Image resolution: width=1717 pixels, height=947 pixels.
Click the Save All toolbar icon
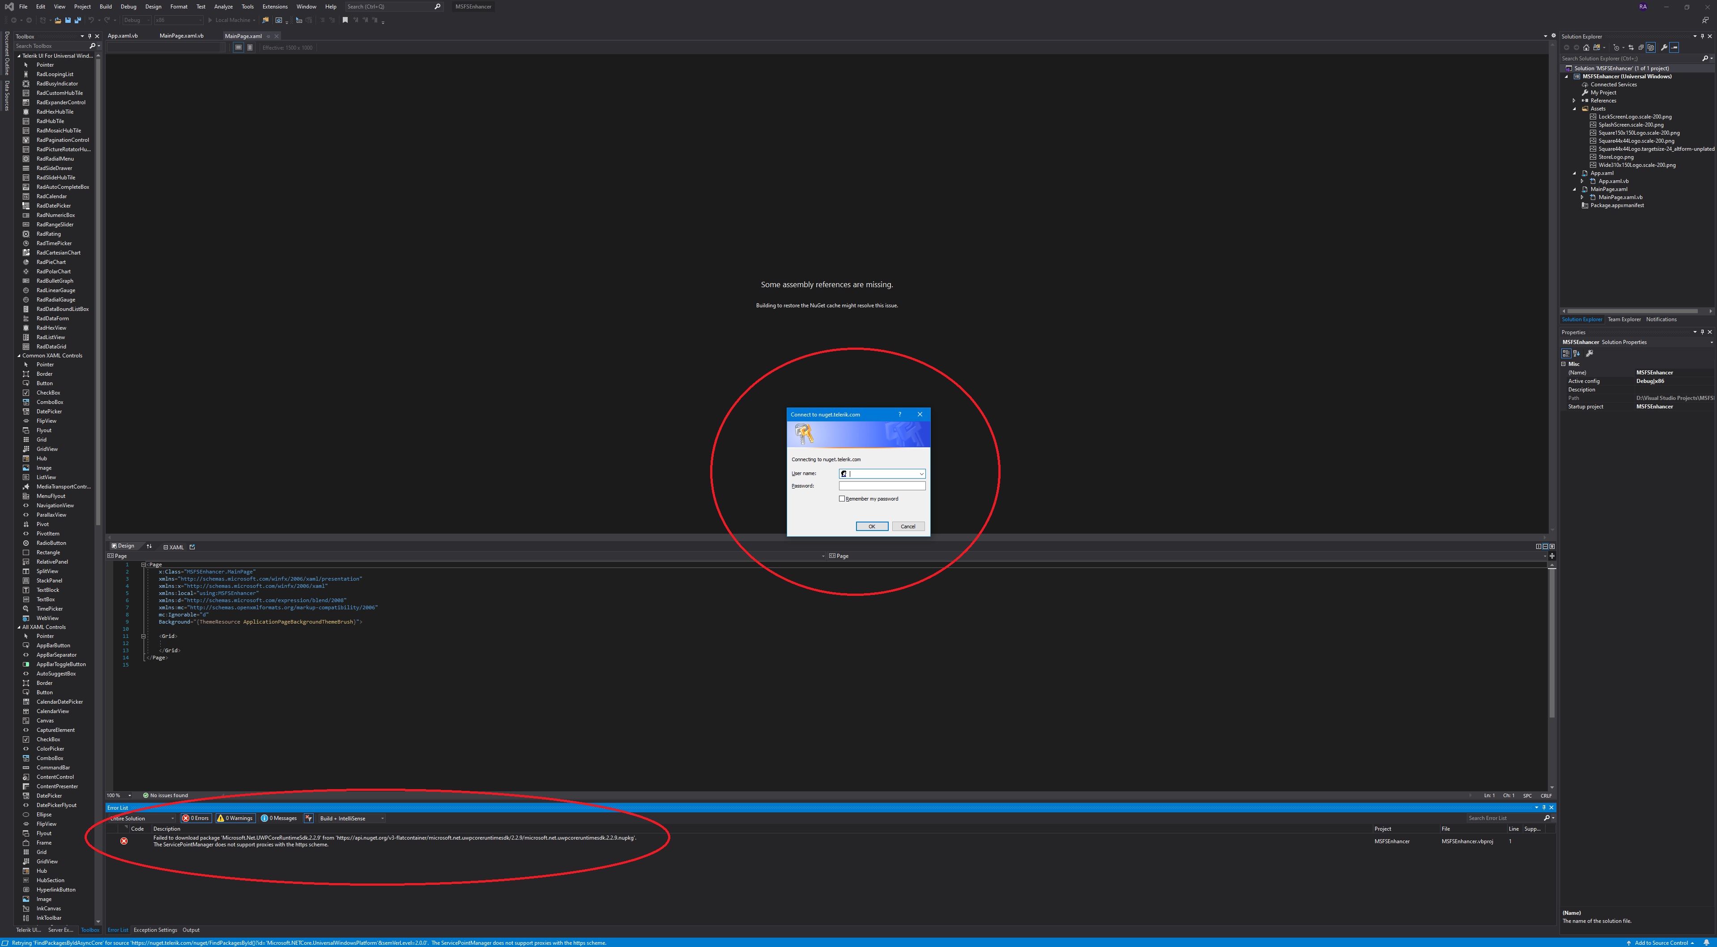(x=78, y=20)
